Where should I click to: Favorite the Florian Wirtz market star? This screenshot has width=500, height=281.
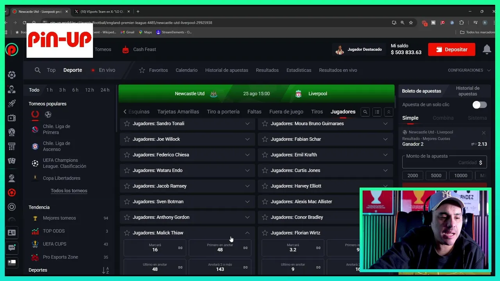pos(265,233)
